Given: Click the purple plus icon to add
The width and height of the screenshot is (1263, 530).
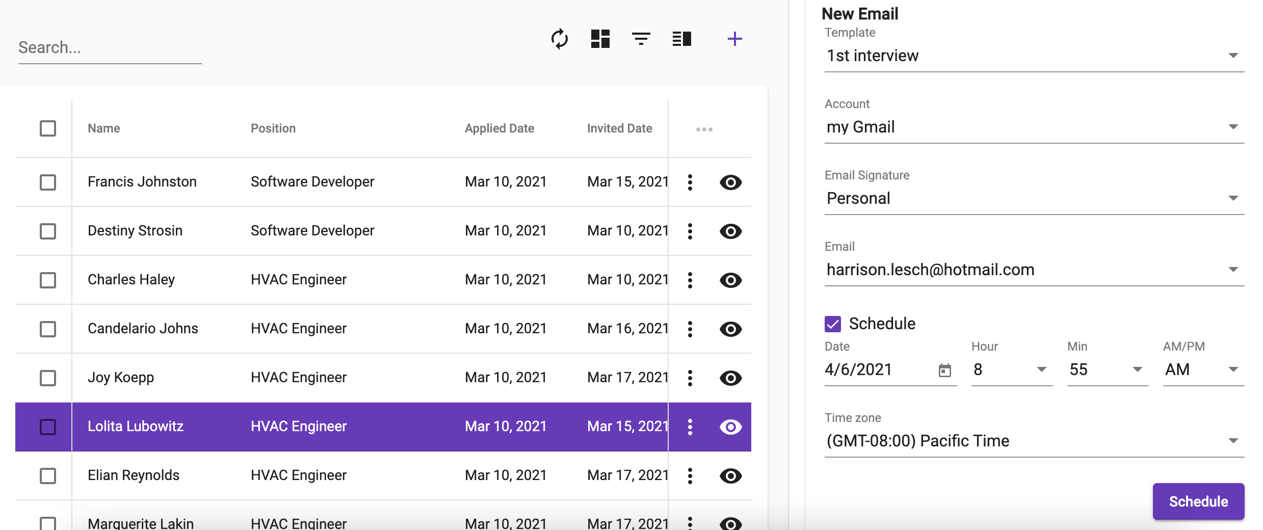Looking at the screenshot, I should (x=734, y=39).
